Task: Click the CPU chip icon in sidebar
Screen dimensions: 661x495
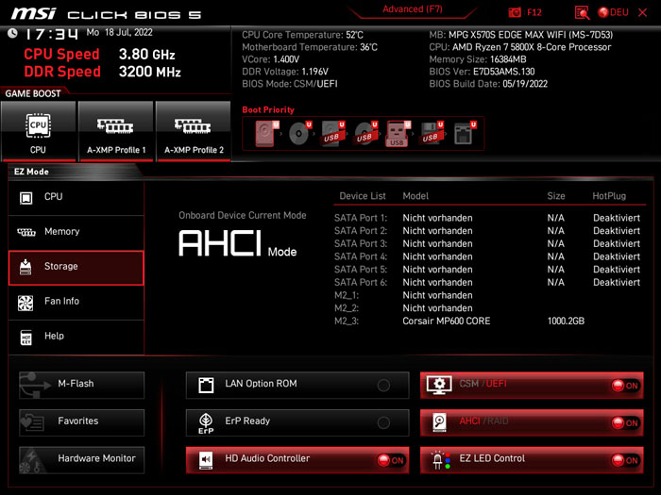Action: (26, 197)
